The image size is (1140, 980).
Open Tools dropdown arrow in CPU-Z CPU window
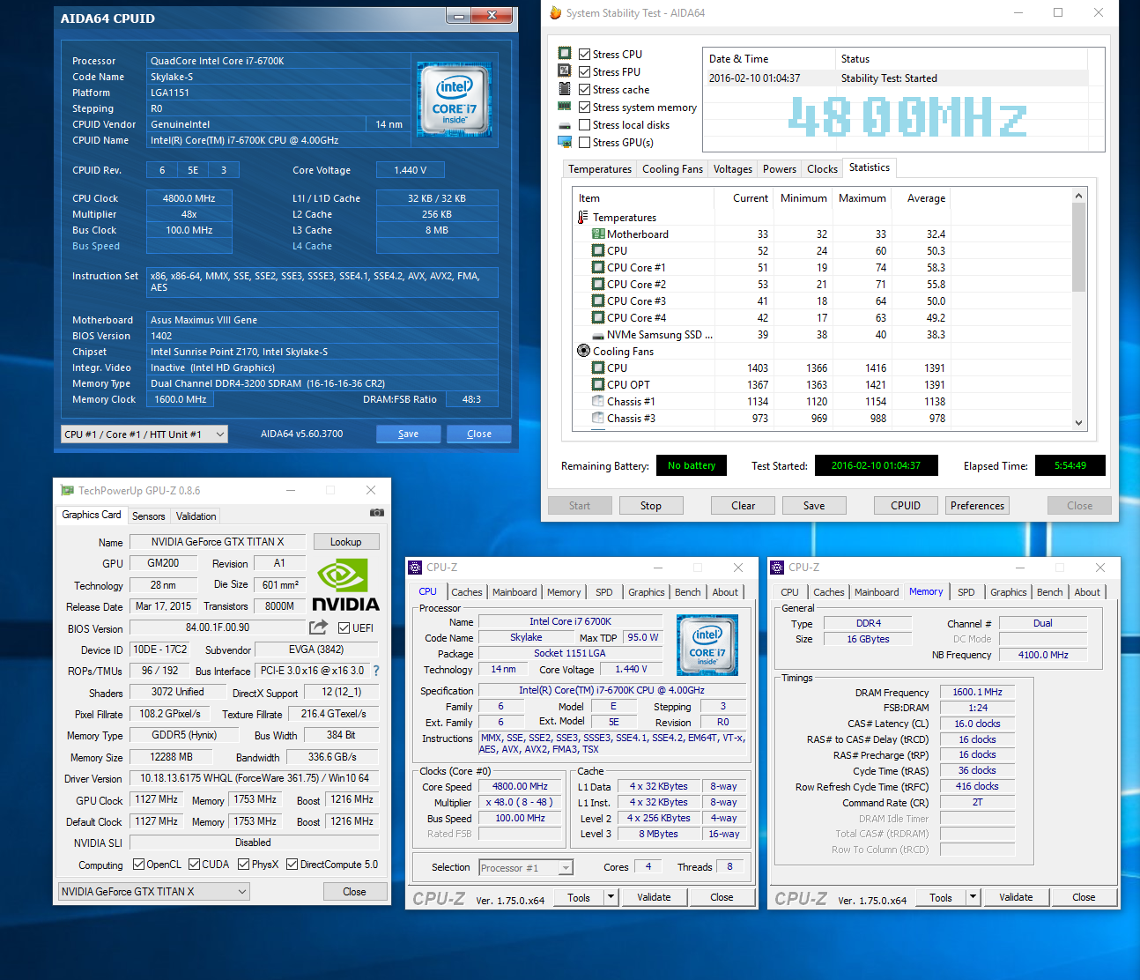(x=611, y=897)
